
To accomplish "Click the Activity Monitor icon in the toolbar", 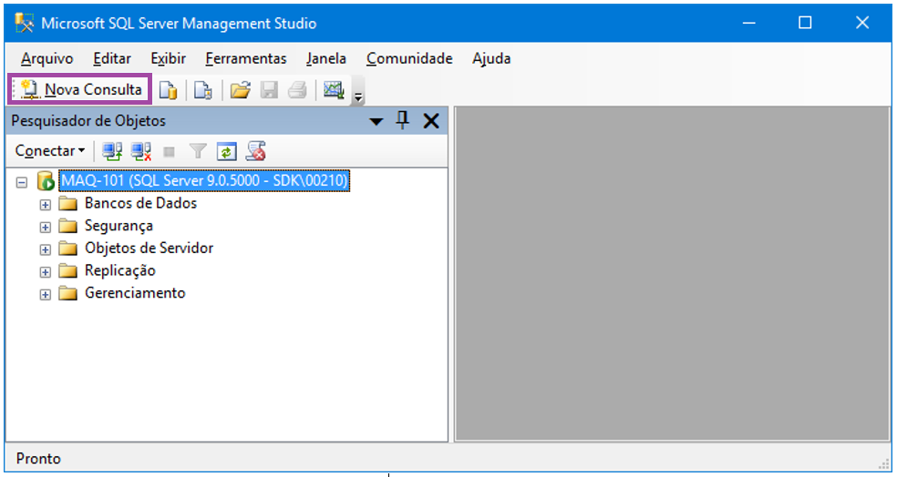I will [333, 90].
